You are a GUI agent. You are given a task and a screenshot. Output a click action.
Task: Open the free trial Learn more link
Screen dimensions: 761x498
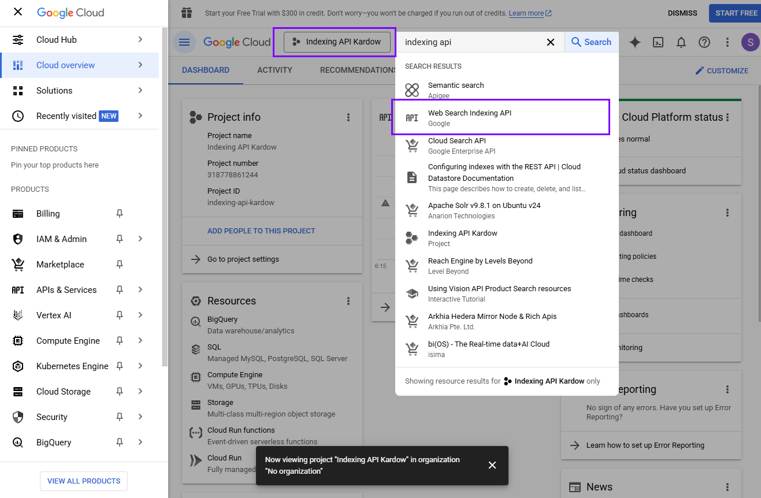[x=526, y=13]
